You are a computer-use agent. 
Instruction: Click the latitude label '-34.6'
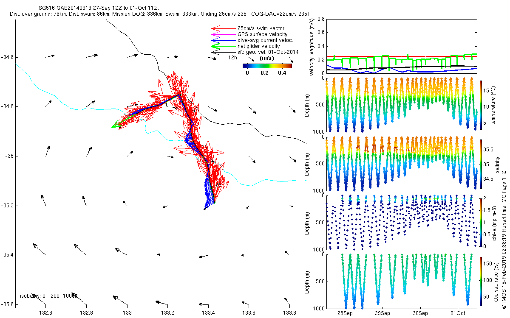(7, 57)
